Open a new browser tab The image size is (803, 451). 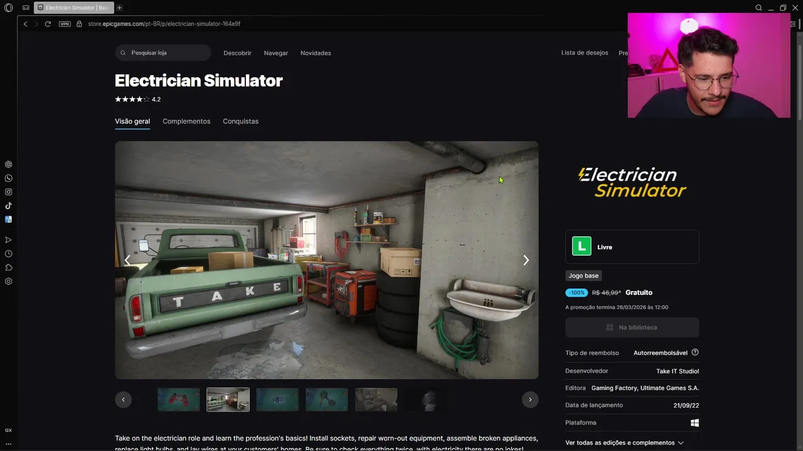click(x=119, y=8)
